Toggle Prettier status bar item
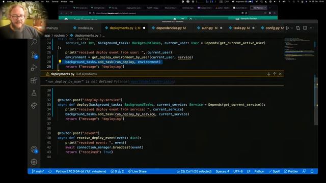This screenshot has width=326, height=183. (x=291, y=171)
